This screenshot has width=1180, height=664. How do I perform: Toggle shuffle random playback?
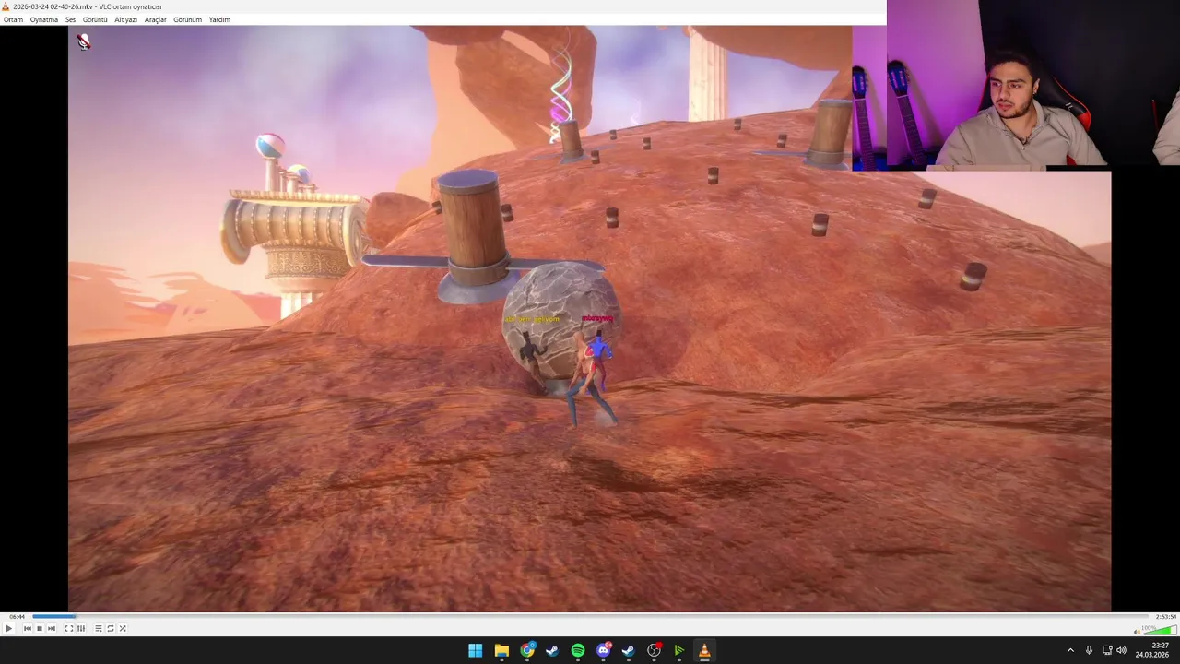click(122, 628)
